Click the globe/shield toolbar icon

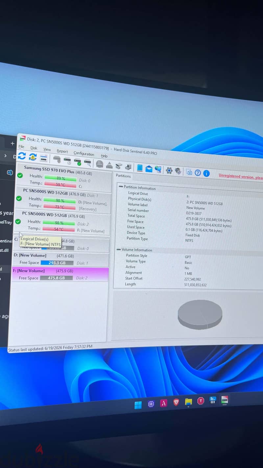178,171
